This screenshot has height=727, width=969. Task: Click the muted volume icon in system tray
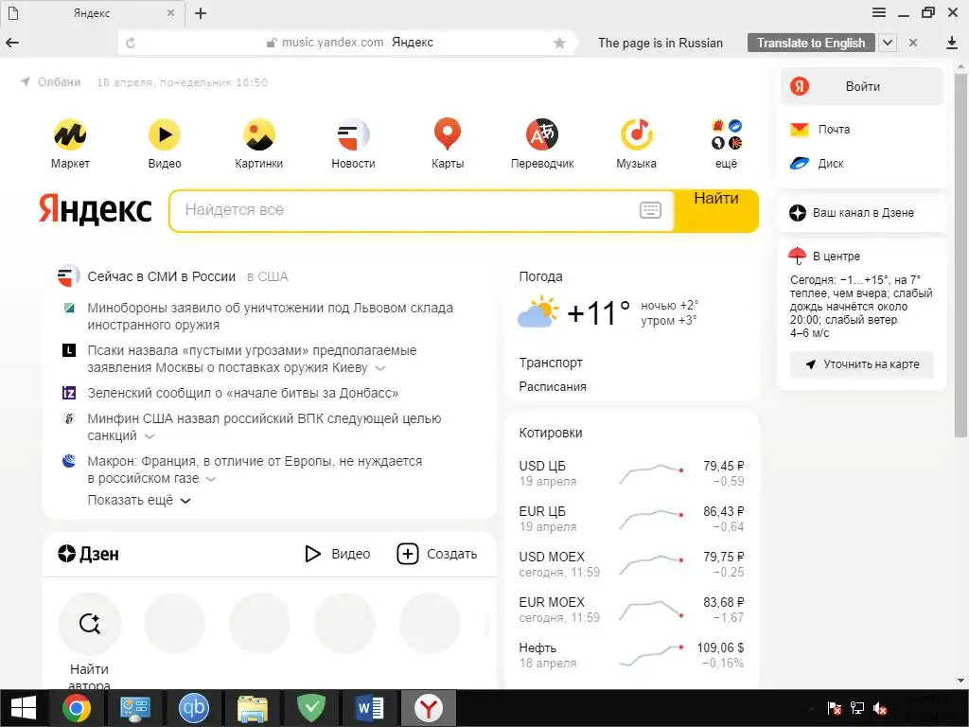(x=880, y=708)
